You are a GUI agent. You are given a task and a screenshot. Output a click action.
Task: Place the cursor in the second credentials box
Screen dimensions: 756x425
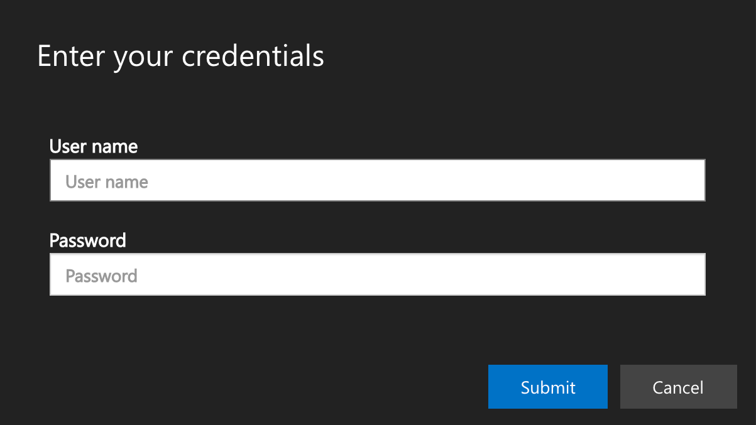(x=377, y=274)
